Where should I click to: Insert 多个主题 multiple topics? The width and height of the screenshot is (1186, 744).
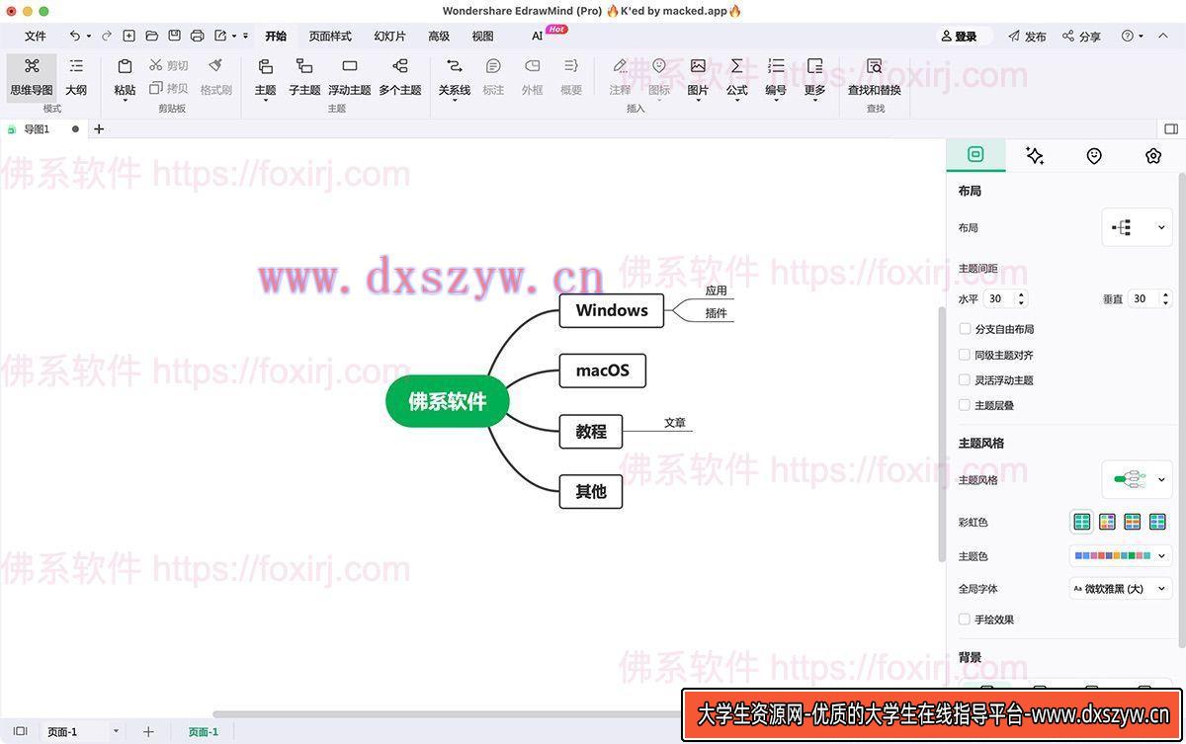coord(400,76)
